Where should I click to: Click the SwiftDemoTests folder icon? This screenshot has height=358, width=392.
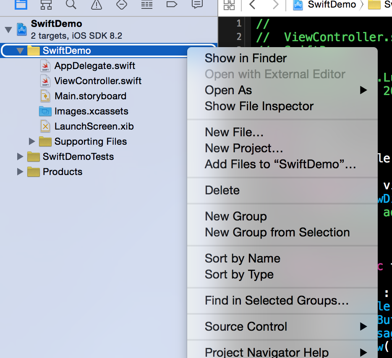[34, 157]
